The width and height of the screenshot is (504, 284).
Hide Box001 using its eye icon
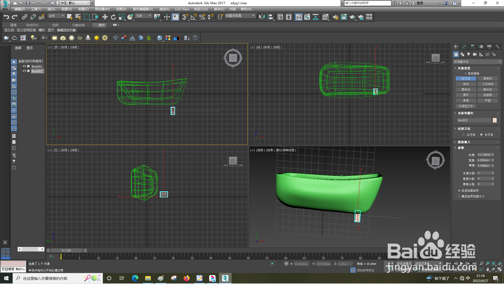coord(24,66)
